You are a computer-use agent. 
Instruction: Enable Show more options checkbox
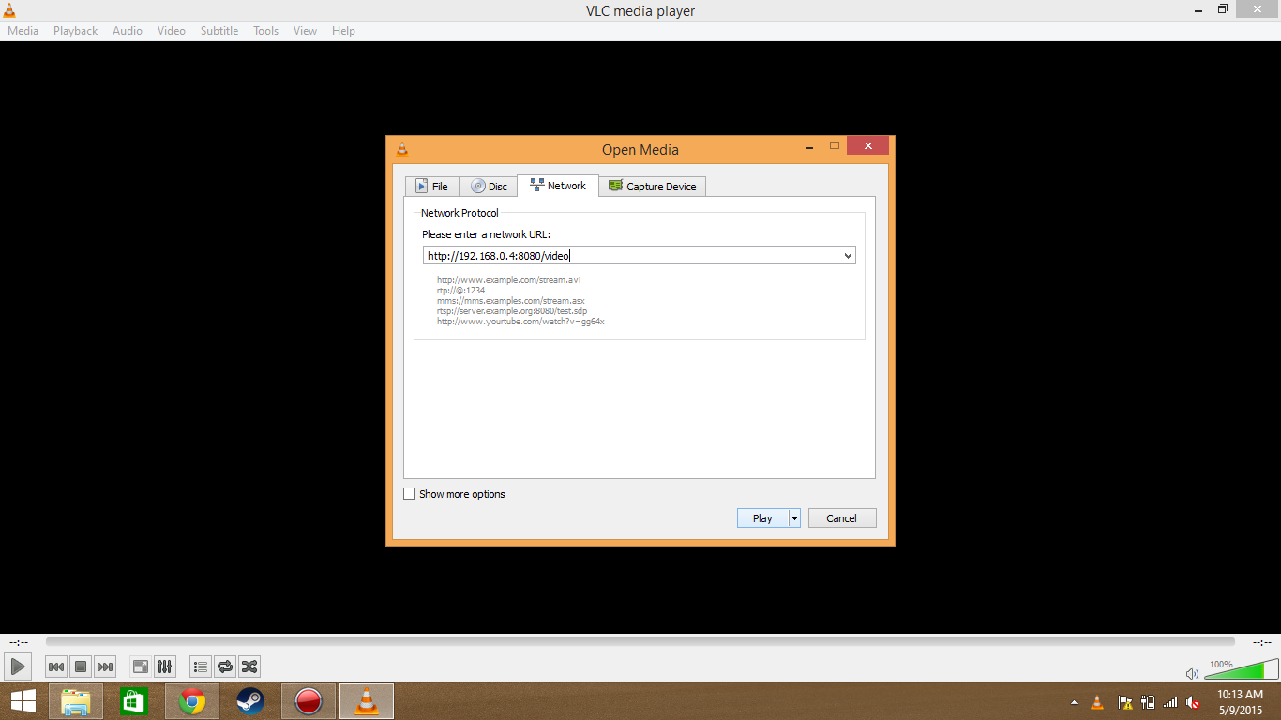[409, 494]
